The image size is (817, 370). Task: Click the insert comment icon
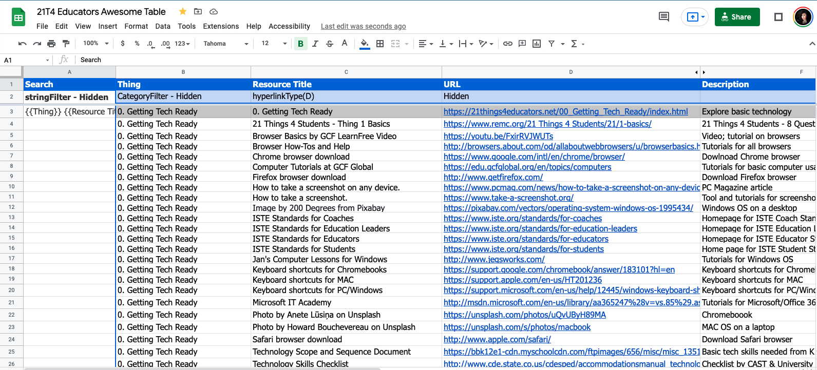click(522, 44)
